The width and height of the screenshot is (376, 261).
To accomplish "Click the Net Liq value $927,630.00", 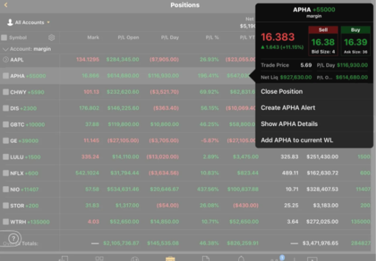I will 296,77.
